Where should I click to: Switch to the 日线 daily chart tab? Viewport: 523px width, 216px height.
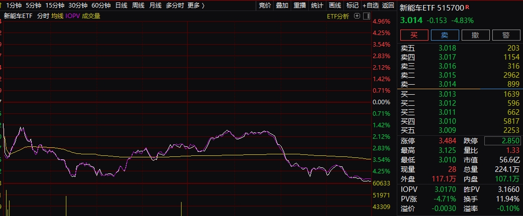tap(121, 6)
